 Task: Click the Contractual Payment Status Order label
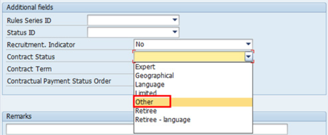pos(59,81)
